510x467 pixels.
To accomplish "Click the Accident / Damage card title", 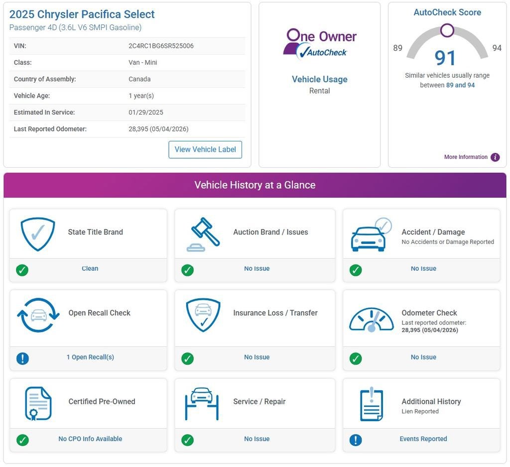I will coord(433,232).
